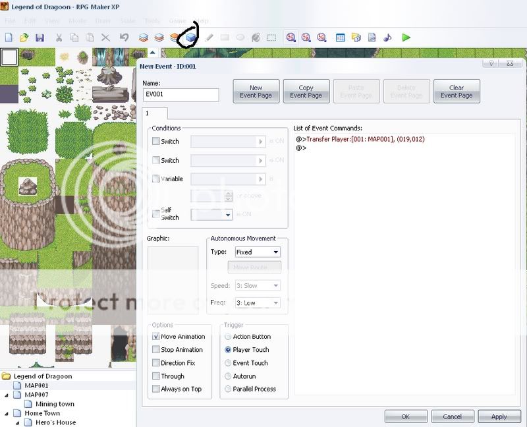Enable the Variable condition checkbox

coord(156,179)
